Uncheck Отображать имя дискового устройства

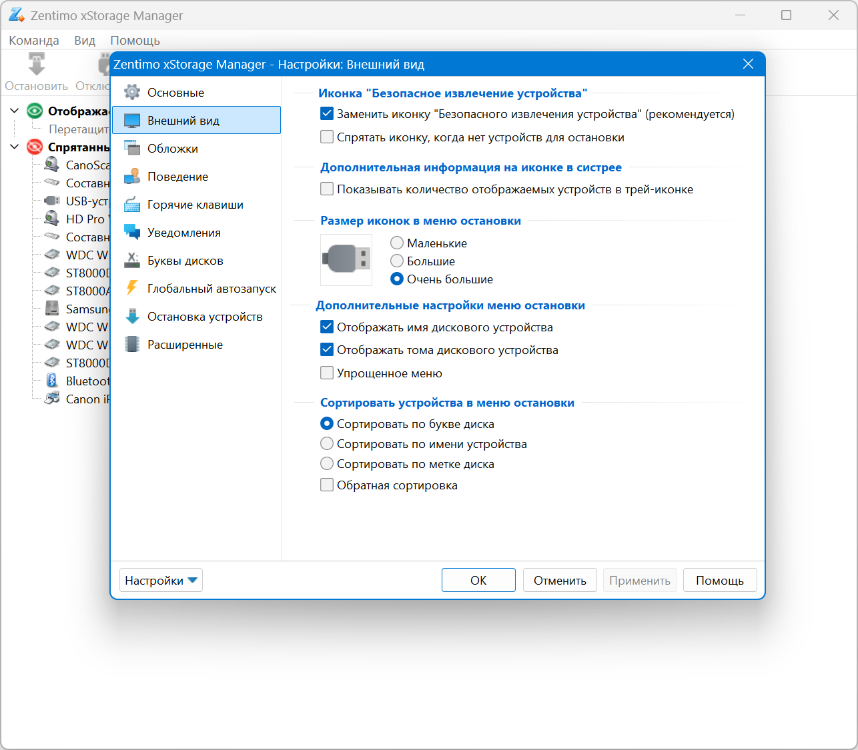click(x=327, y=327)
